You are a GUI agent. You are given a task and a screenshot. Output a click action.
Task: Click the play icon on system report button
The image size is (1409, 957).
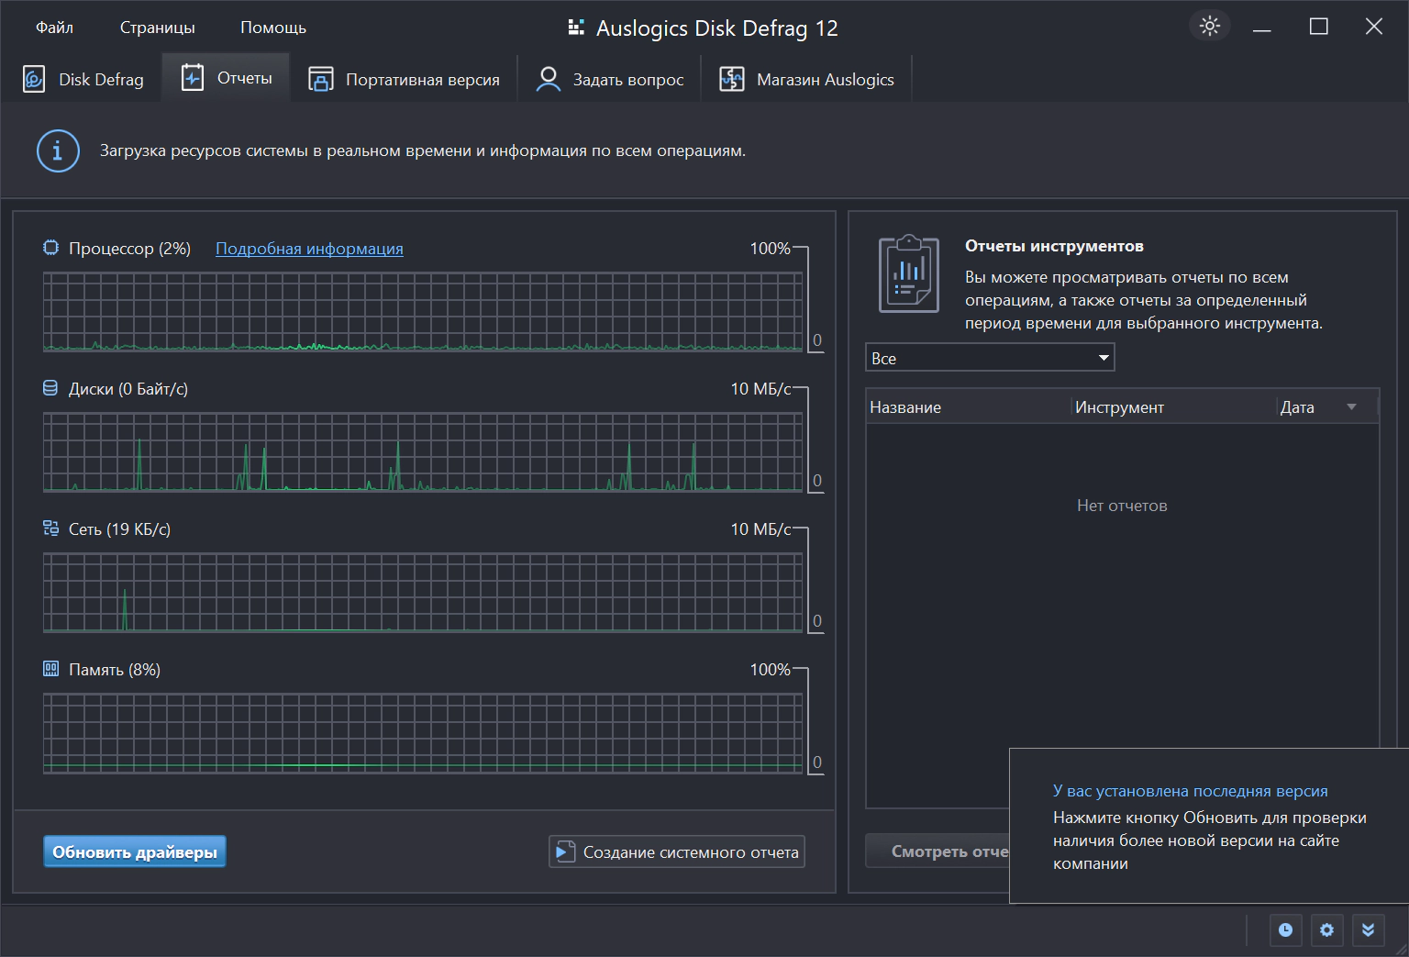click(x=565, y=852)
